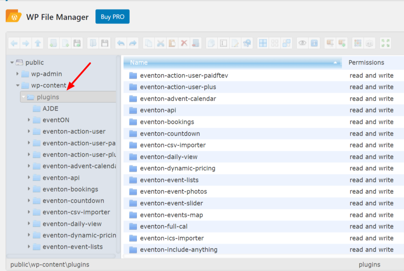Viewport: 404px width, 271px height.
Task: Click the red X Delete icon
Action: (x=184, y=43)
